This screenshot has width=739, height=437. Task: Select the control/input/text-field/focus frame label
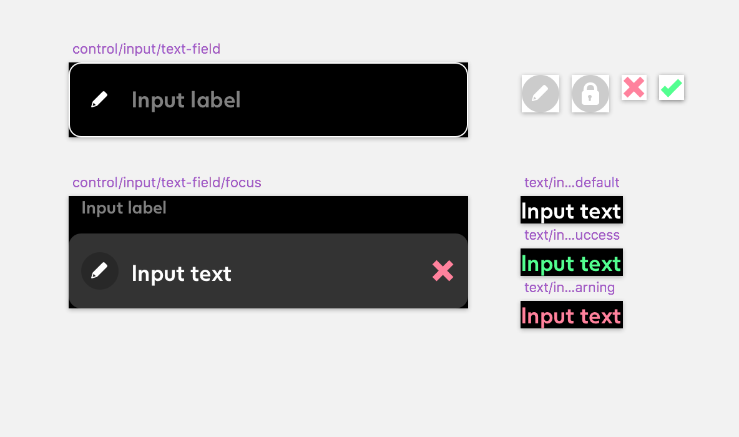coord(167,182)
